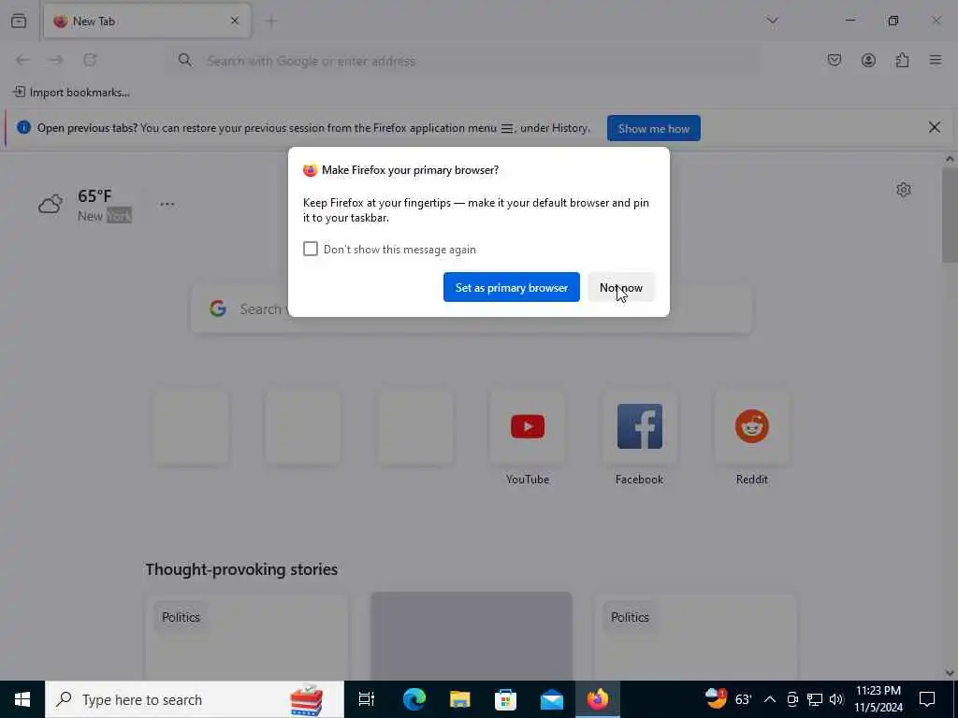This screenshot has width=958, height=718.
Task: Open network status tray icon
Action: 815,699
